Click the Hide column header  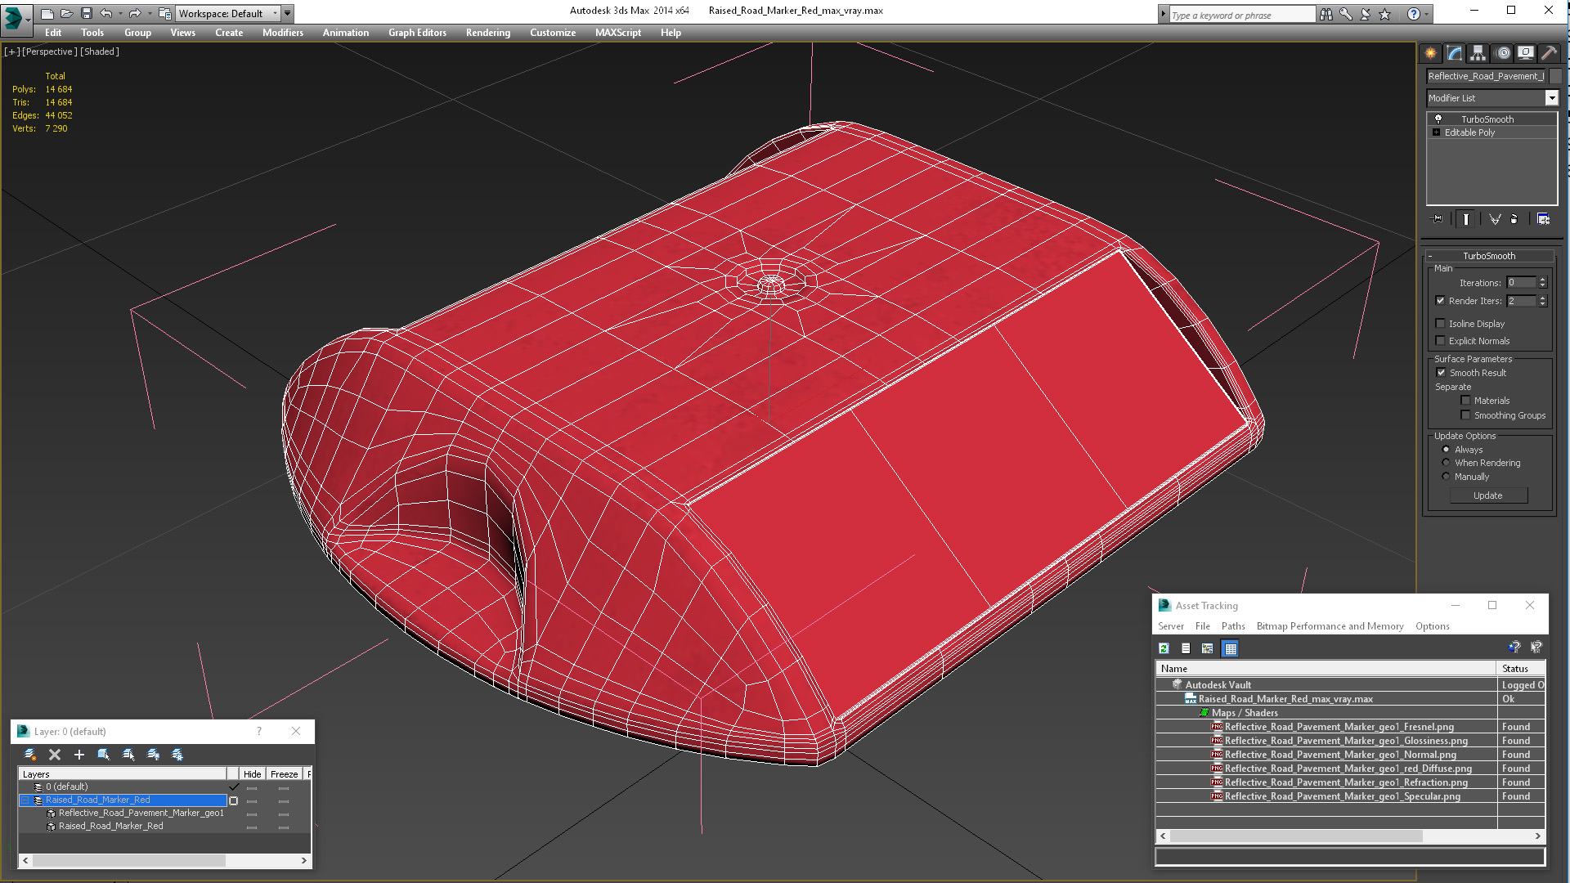(252, 773)
